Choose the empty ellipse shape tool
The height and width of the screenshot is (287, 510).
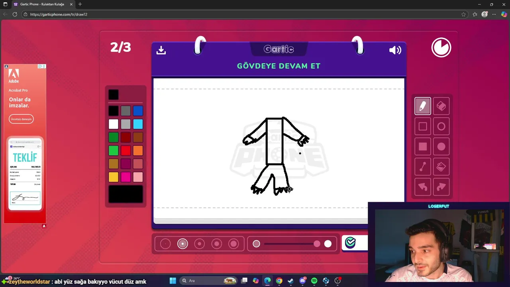click(x=441, y=126)
